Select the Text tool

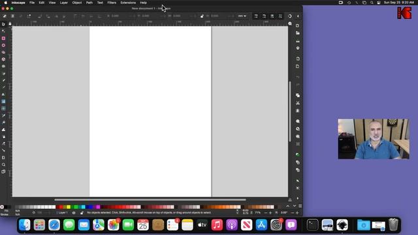(3, 94)
